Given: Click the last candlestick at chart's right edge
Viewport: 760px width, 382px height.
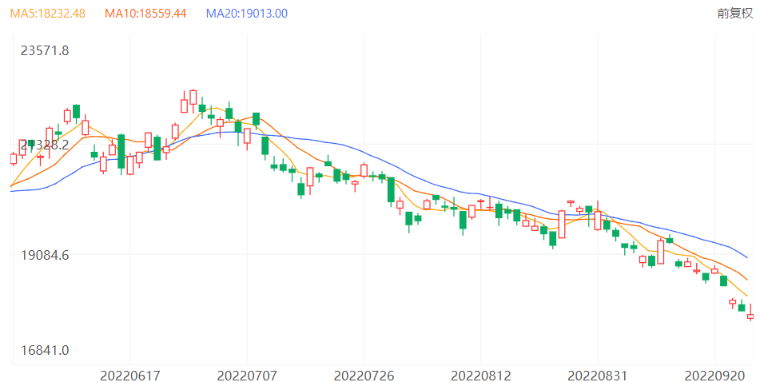Looking at the screenshot, I should 750,312.
